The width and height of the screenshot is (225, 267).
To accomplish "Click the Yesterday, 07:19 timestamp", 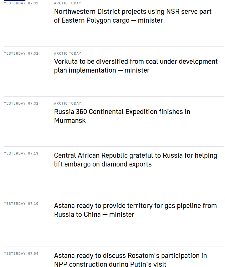I will pos(21,153).
